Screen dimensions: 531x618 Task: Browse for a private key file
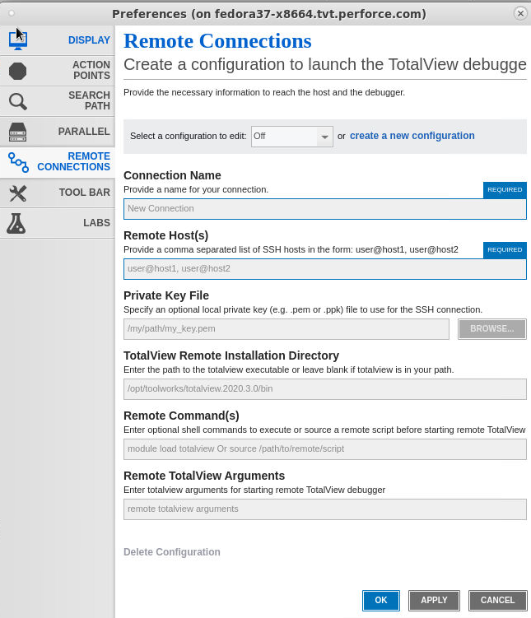coord(492,329)
